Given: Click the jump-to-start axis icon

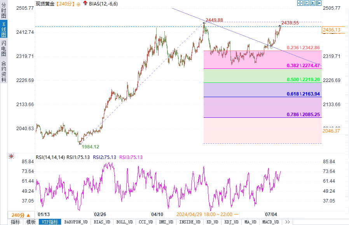Looking at the screenshot, I should [x=306, y=3].
